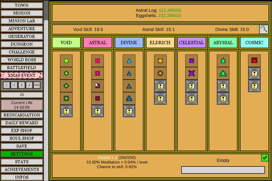The image size is (272, 181).
Task: Open the SOUL SHOP
Action: (22, 138)
